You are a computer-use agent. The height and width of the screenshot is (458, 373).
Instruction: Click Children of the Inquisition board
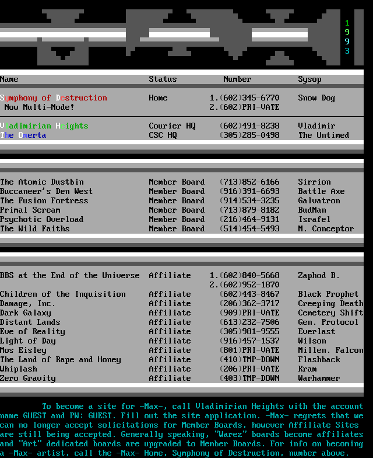click(x=63, y=294)
